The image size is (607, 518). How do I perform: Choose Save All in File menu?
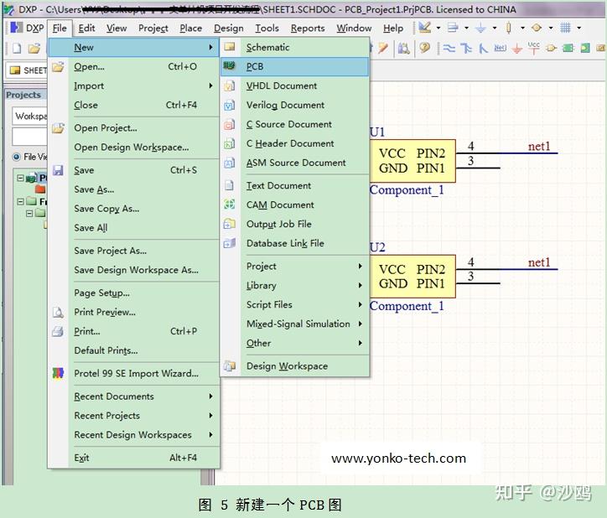pyautogui.click(x=134, y=228)
